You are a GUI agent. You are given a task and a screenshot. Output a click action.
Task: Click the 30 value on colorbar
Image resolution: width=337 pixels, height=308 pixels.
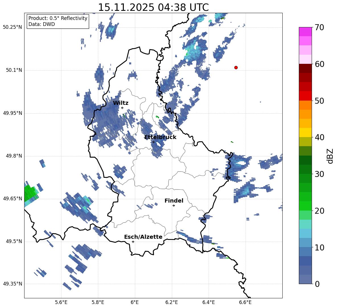tap(319, 174)
